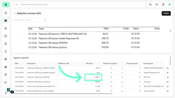Remove the jobcloud row with X
This screenshot has width=175, height=98.
(168, 82)
